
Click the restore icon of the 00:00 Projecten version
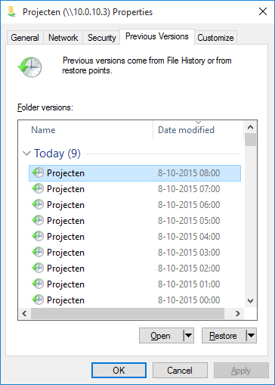pyautogui.click(x=38, y=300)
